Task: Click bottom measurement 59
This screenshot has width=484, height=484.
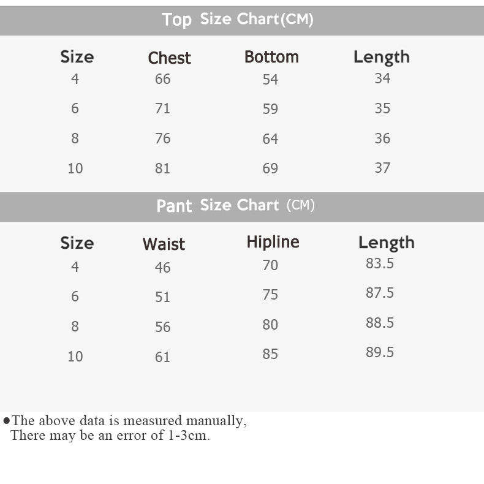Action: (x=270, y=109)
